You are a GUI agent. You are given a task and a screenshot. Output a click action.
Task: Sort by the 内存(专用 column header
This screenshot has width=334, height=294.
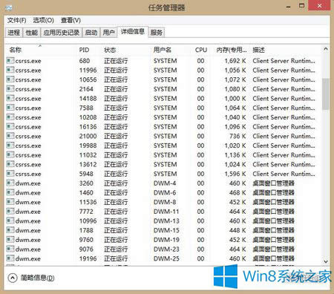click(x=231, y=50)
